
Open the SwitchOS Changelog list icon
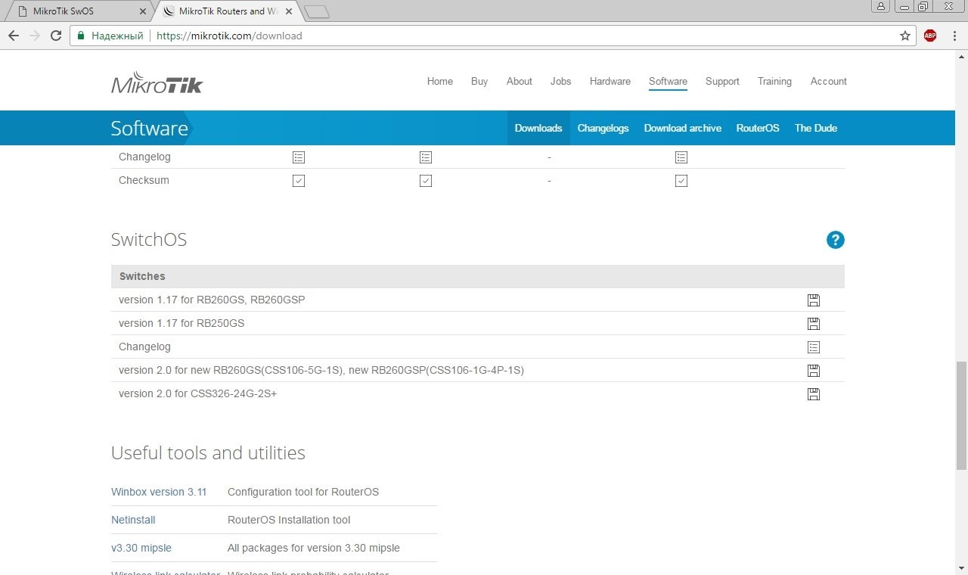click(813, 347)
